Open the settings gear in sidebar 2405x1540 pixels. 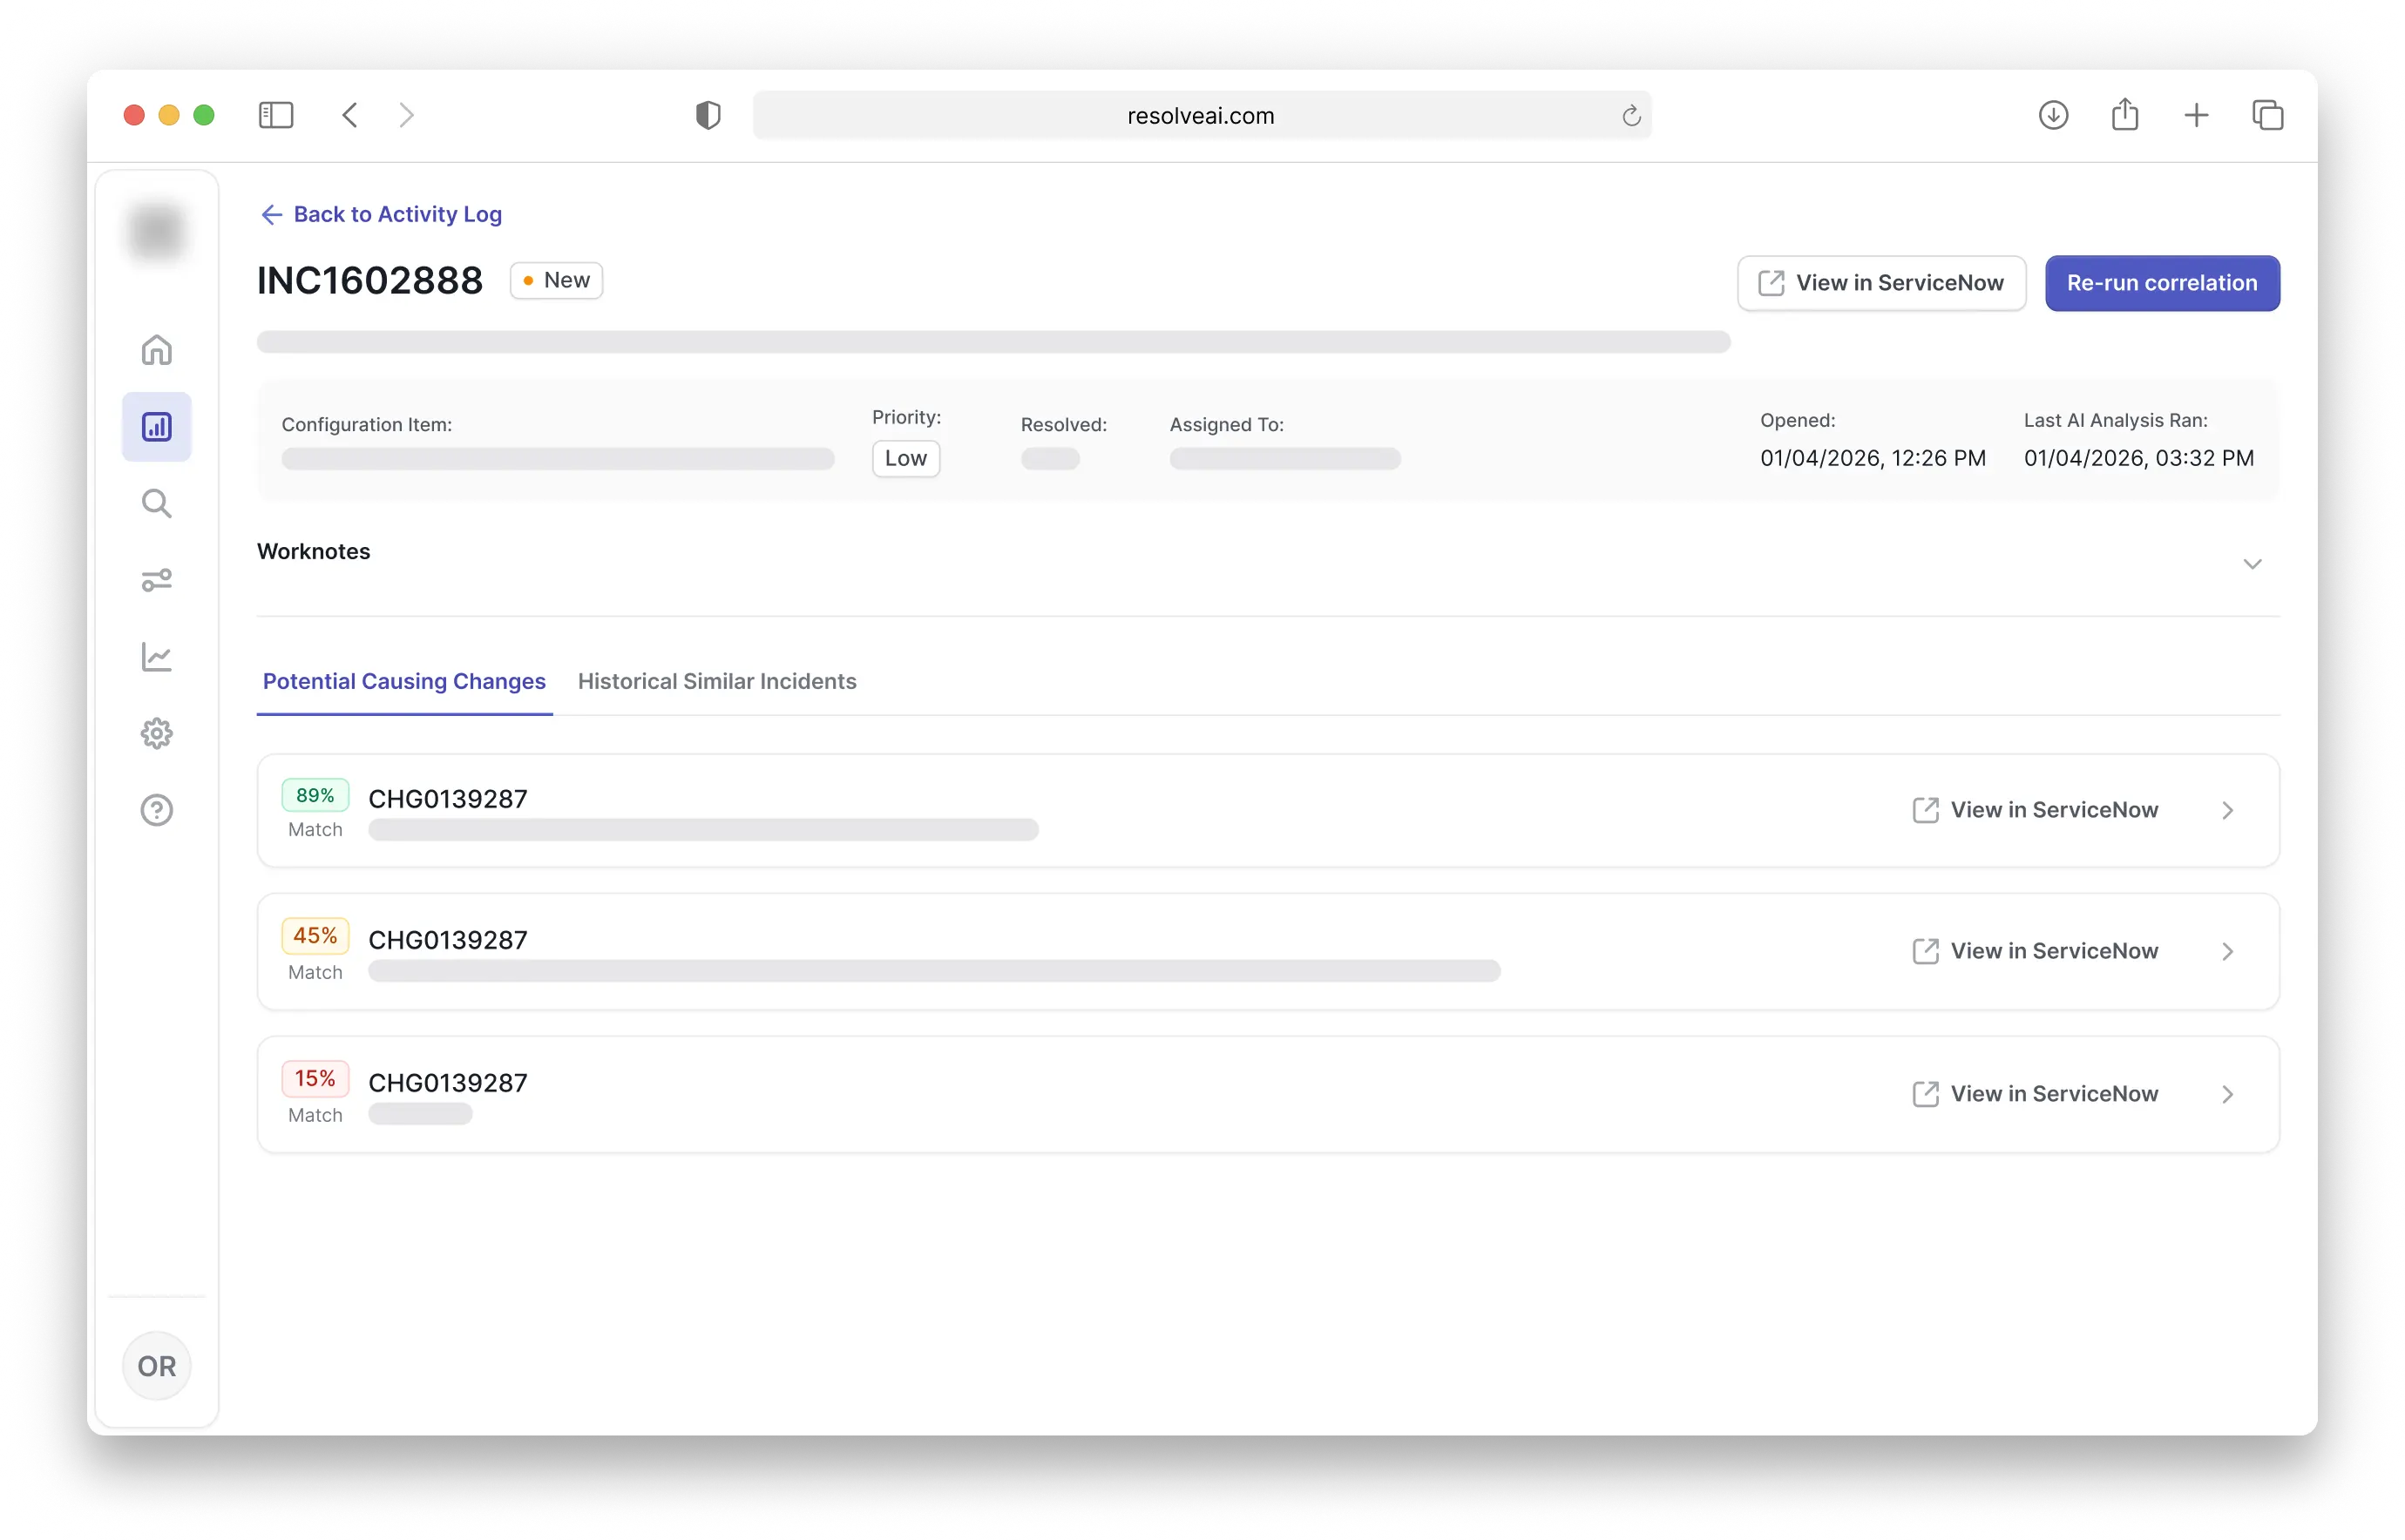click(x=156, y=734)
